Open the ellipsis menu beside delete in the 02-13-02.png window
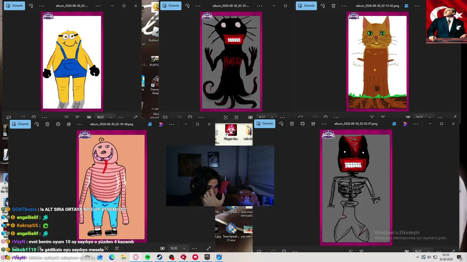The width and height of the screenshot is (467, 262). [344, 6]
